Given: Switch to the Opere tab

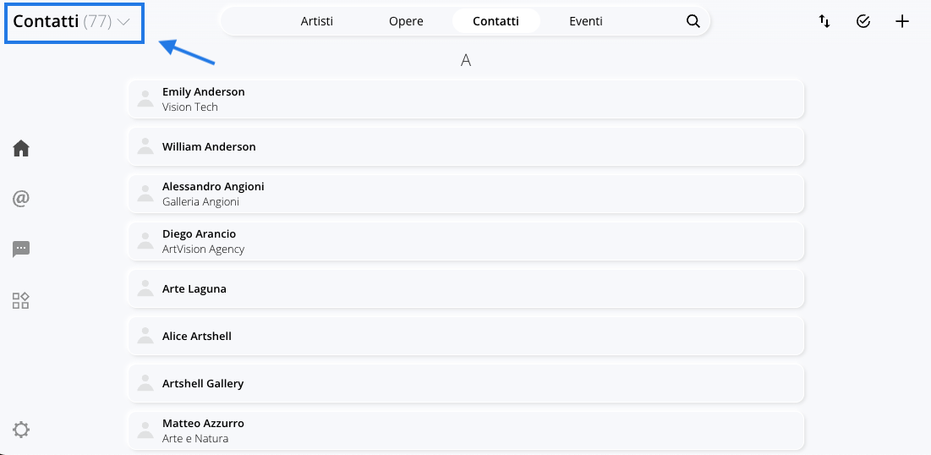Looking at the screenshot, I should [406, 21].
